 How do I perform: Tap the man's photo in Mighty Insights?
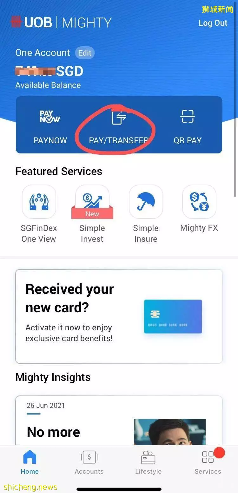(x=170, y=432)
